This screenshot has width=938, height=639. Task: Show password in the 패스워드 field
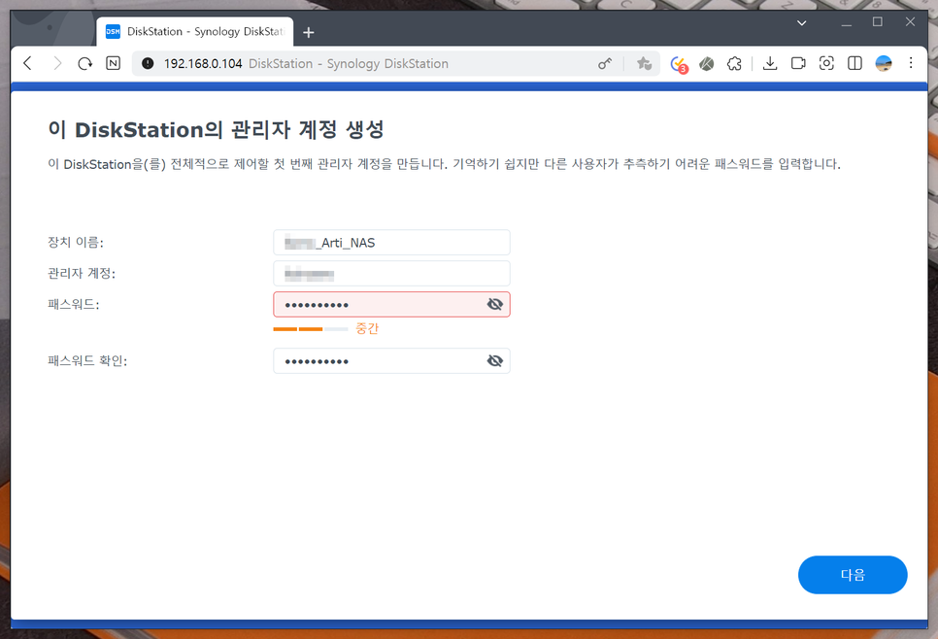494,305
